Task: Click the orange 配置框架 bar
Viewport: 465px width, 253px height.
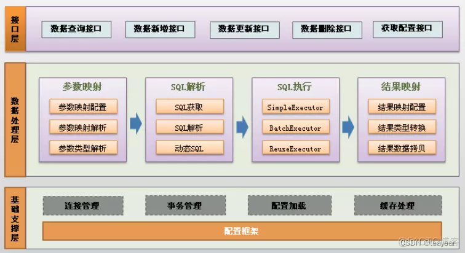Action: [242, 231]
